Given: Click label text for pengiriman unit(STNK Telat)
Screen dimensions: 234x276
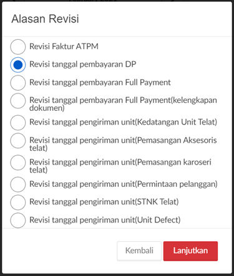Looking at the screenshot, I should coord(104,202).
